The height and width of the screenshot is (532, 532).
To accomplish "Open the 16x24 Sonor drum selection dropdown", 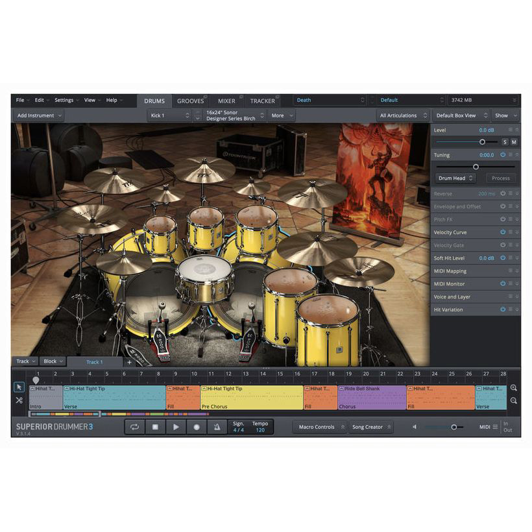I will coord(234,115).
